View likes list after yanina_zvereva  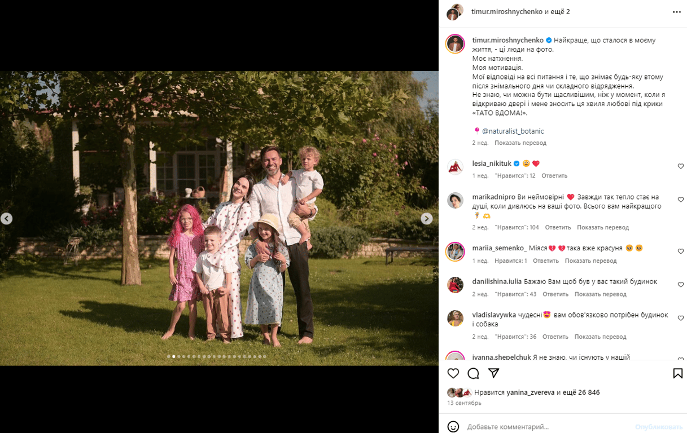point(583,392)
